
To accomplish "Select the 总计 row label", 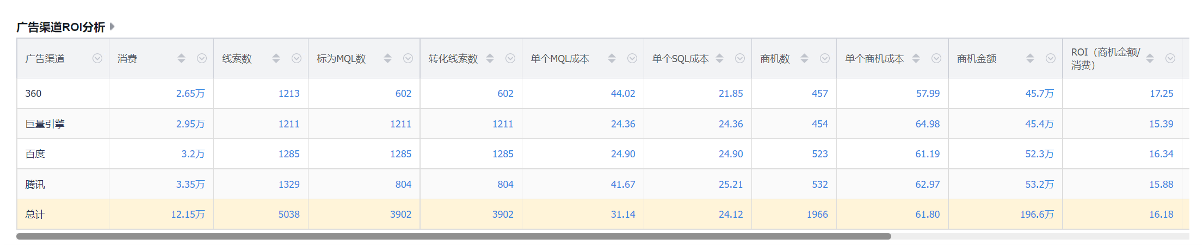I will click(35, 215).
